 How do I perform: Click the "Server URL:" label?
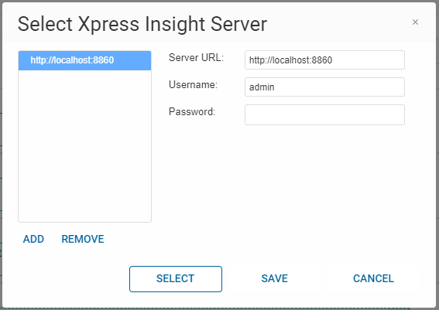(x=196, y=57)
